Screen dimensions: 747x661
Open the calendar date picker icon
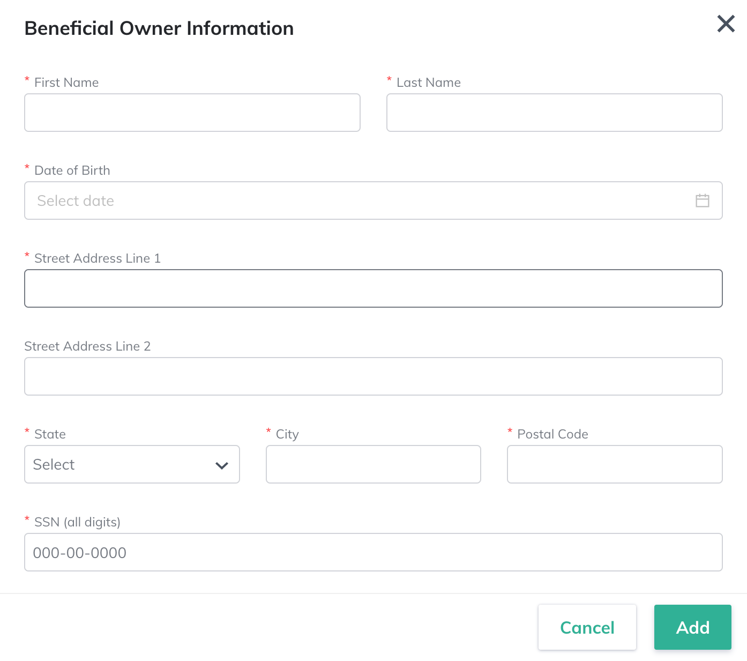coord(702,200)
